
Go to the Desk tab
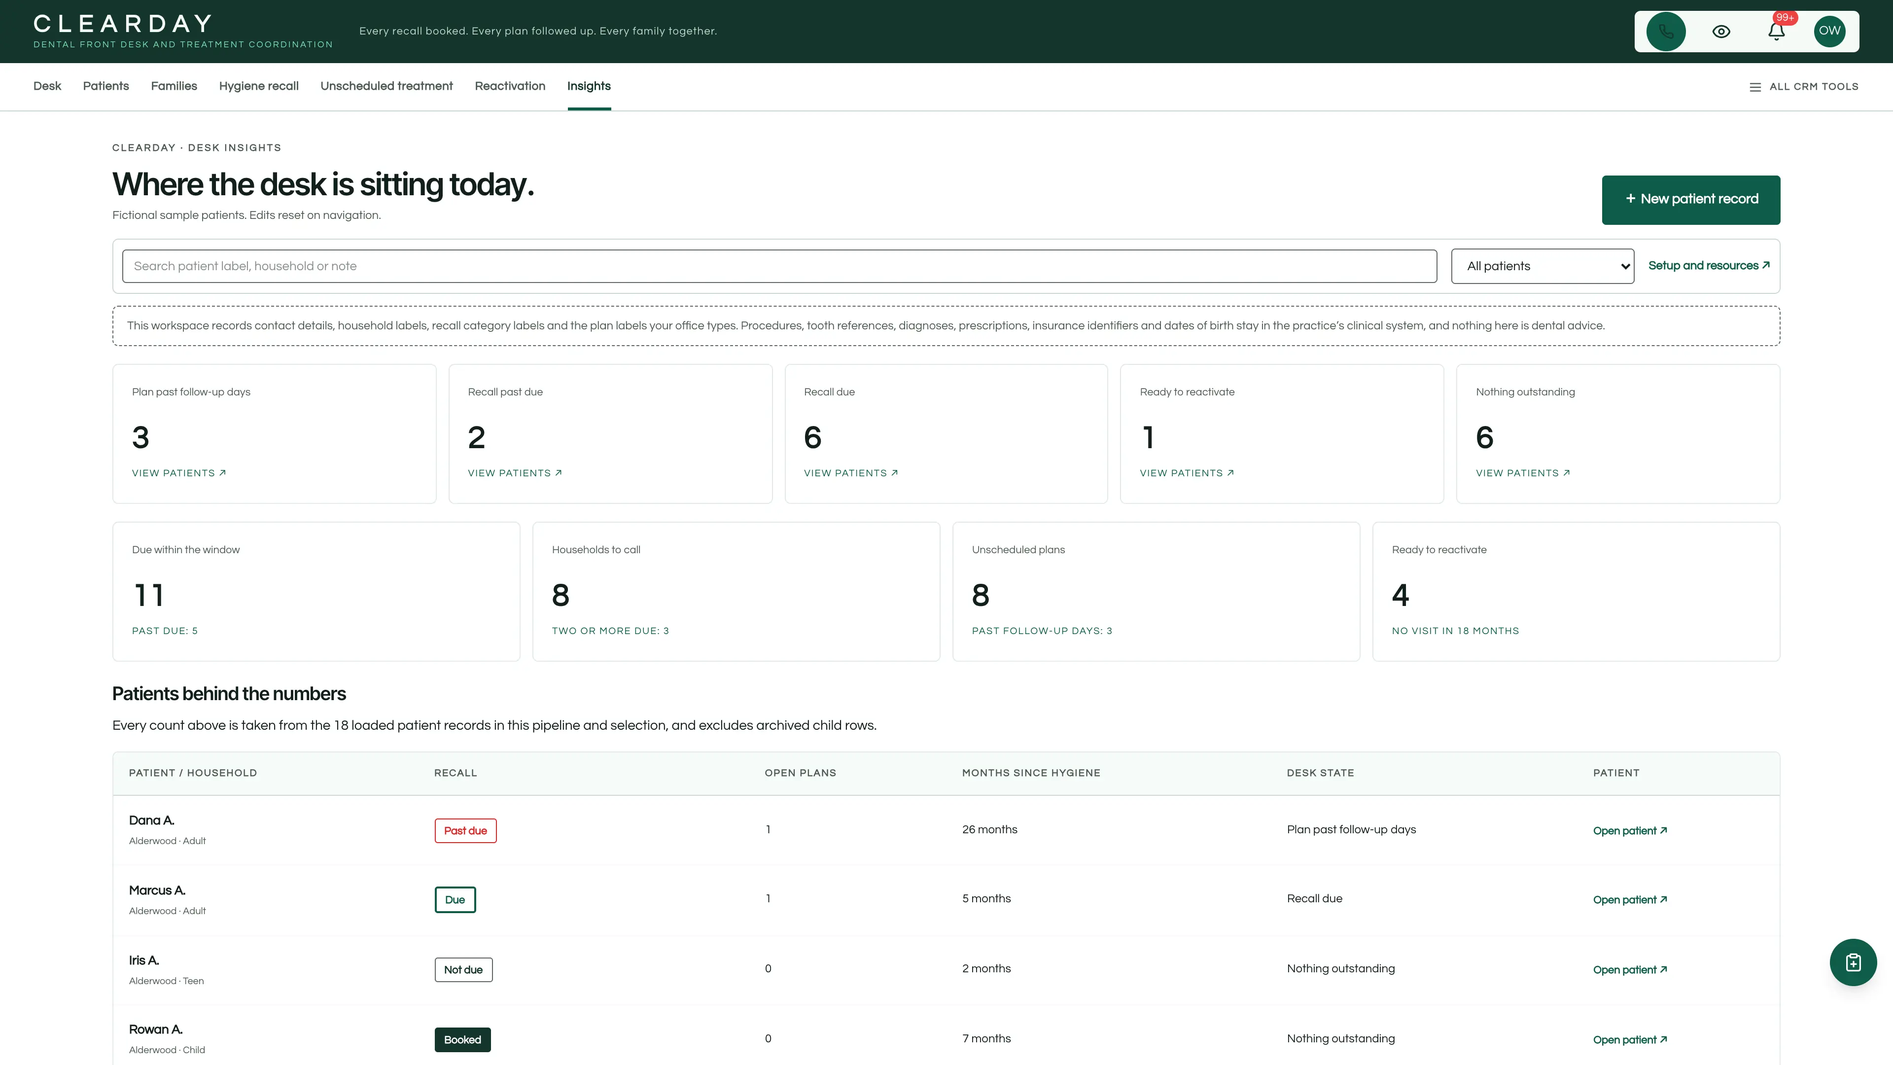click(47, 86)
